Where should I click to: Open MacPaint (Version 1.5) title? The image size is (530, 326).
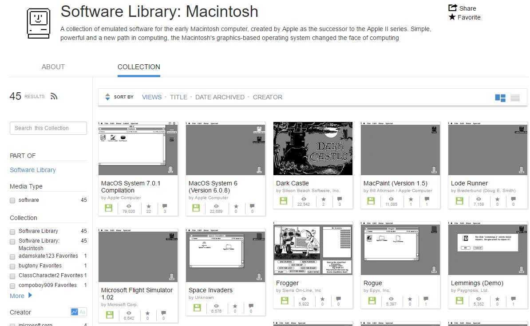[x=395, y=183]
